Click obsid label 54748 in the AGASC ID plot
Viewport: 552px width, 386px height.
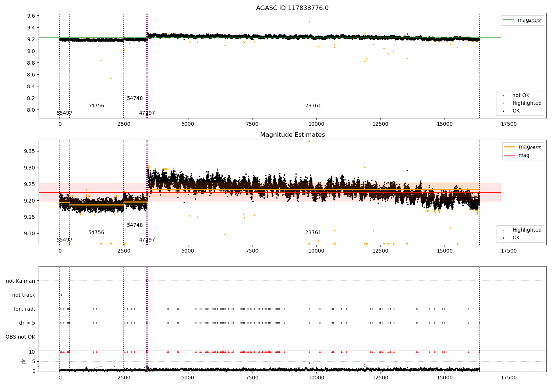click(135, 99)
